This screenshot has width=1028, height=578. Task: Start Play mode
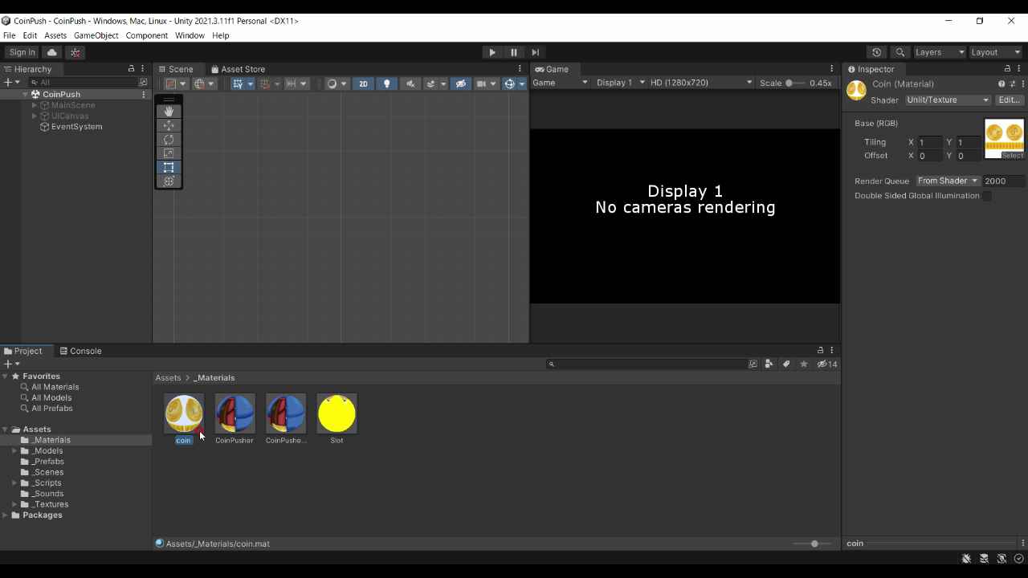click(492, 52)
